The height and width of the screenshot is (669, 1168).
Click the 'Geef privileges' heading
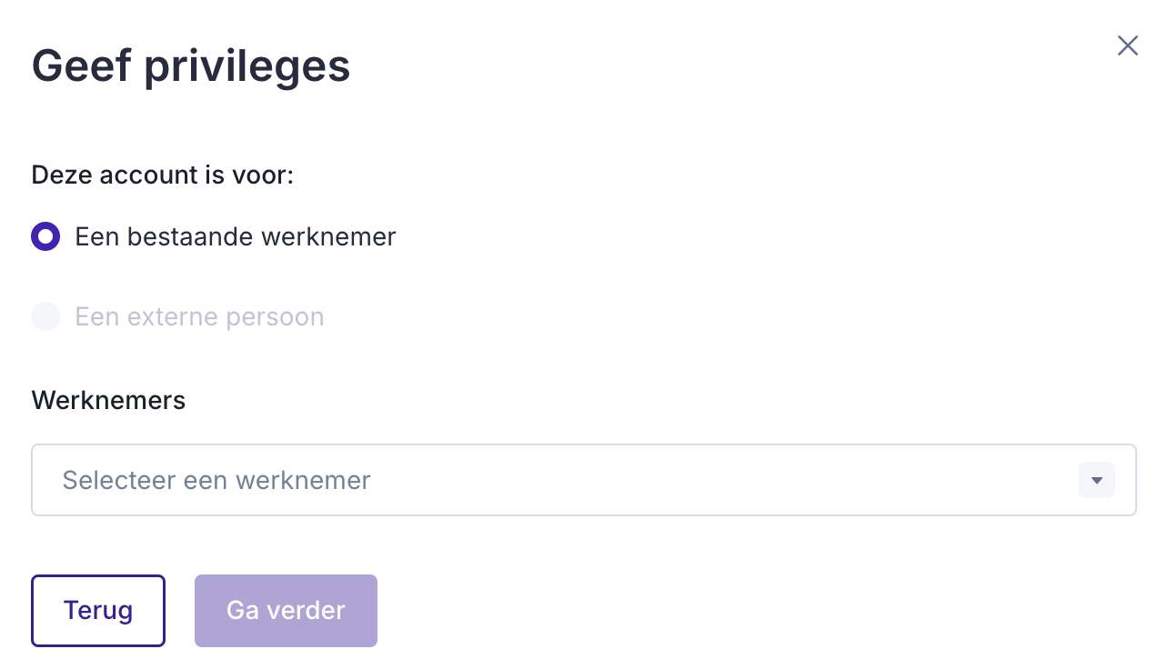(191, 66)
